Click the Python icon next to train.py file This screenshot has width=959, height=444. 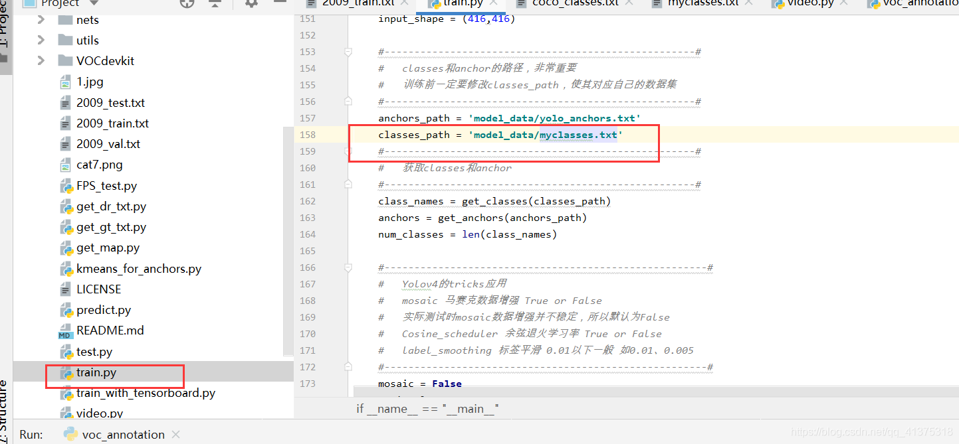pos(66,373)
